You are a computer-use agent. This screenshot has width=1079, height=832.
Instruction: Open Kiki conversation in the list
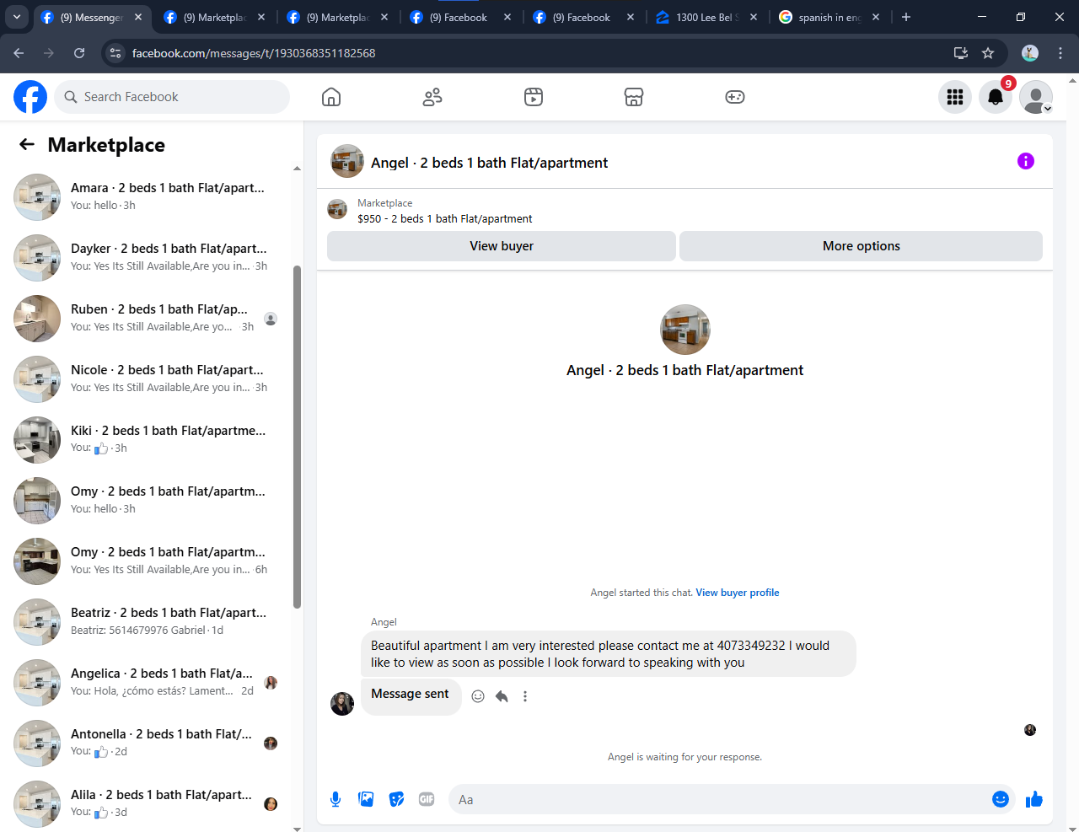[x=148, y=440]
